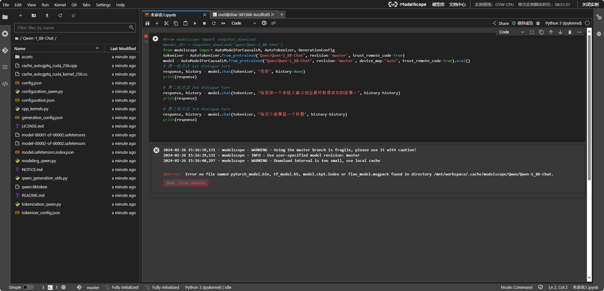The width and height of the screenshot is (604, 291).
Task: Open the assets folder
Action: click(x=75, y=57)
